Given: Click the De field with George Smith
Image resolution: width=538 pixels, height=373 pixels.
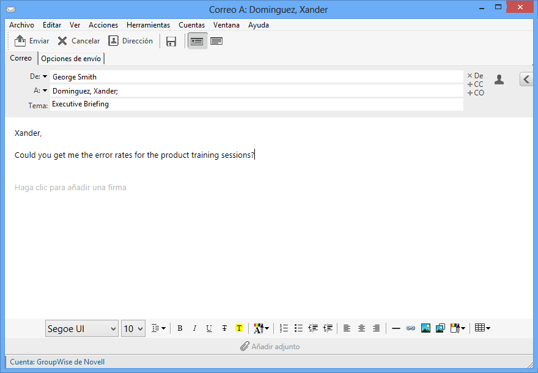Looking at the screenshot, I should click(257, 77).
